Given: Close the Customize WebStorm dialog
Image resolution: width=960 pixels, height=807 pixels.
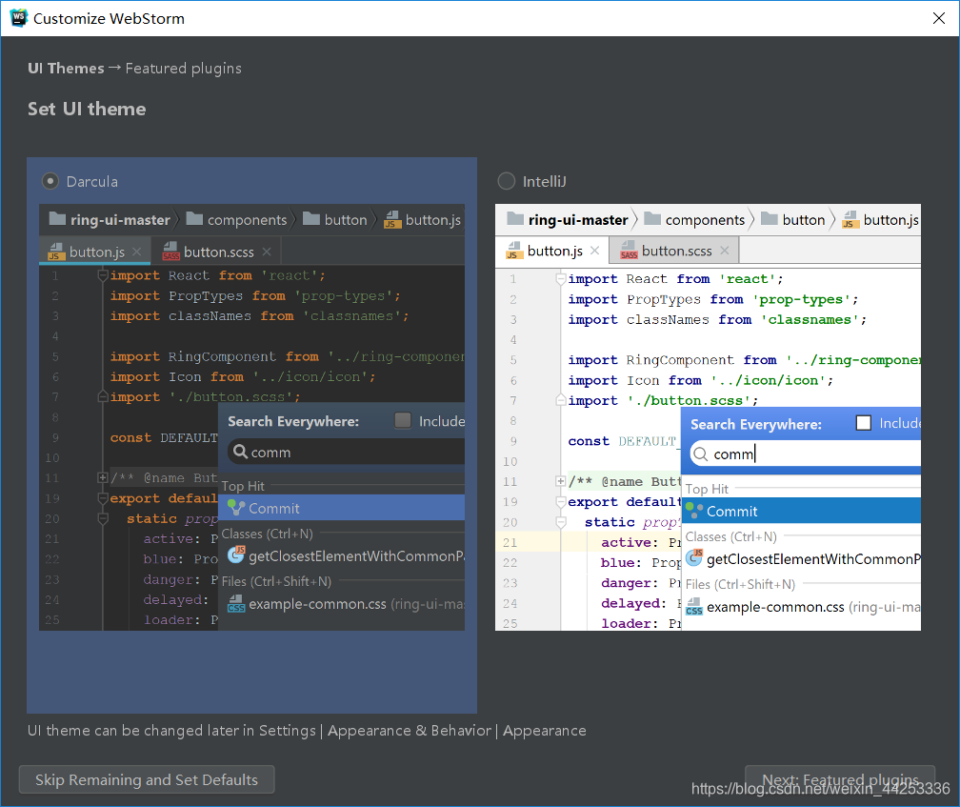Looking at the screenshot, I should pos(939,18).
